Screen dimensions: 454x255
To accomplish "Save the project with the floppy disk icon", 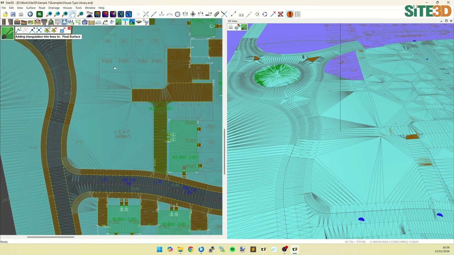I will coord(13,14).
